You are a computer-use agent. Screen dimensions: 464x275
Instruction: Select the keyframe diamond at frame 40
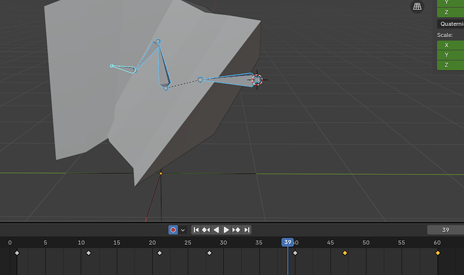point(295,253)
